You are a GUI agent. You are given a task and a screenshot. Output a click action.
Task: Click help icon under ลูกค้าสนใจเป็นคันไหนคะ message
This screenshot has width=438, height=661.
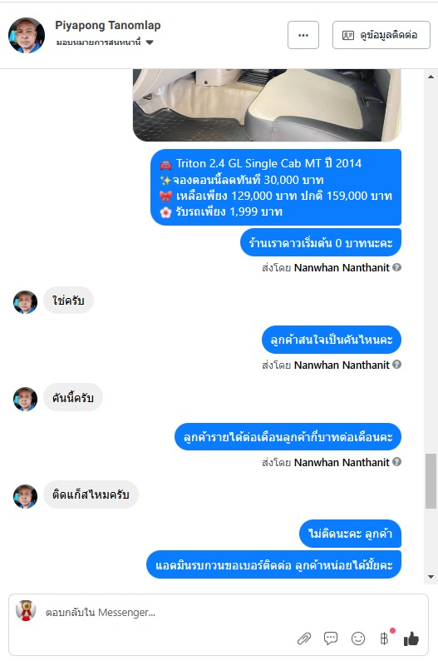(x=396, y=365)
